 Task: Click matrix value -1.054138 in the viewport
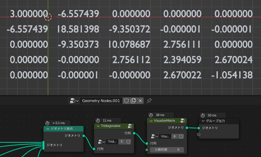[x=232, y=75]
